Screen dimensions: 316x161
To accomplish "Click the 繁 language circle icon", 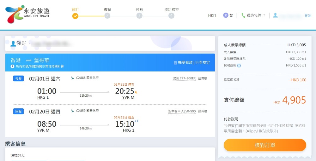I will [x=226, y=15].
